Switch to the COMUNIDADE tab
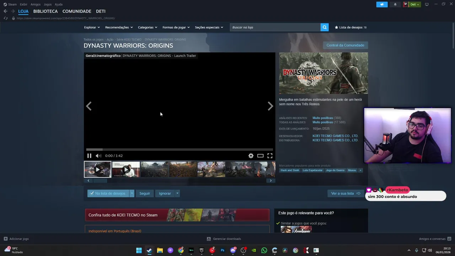 tap(77, 11)
